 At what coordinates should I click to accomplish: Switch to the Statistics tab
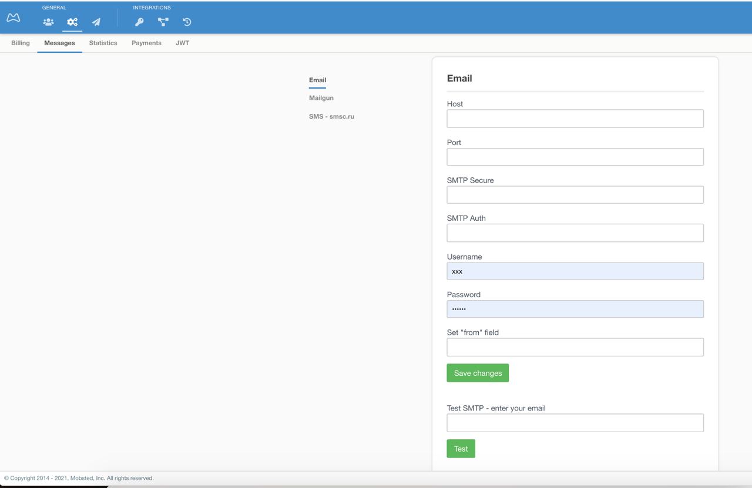103,43
